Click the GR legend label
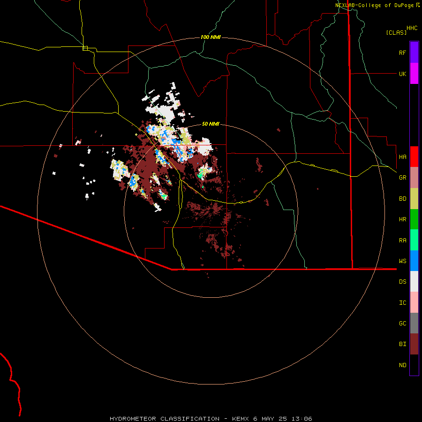422x422 pixels. tap(402, 178)
